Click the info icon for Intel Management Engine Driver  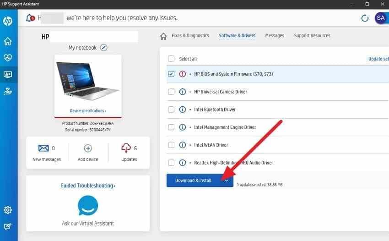click(182, 127)
